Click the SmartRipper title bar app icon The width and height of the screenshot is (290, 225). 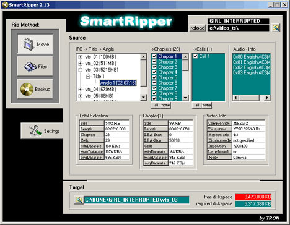click(5, 4)
